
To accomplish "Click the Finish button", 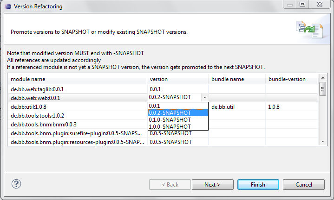I will [x=258, y=185].
